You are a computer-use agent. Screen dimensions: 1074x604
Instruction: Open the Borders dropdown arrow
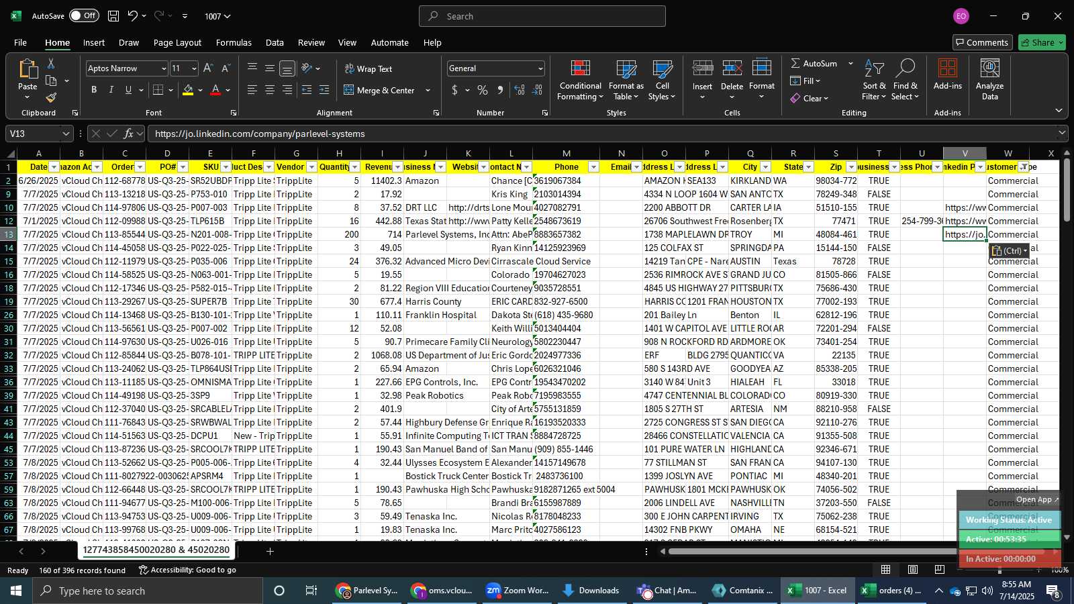tap(170, 90)
